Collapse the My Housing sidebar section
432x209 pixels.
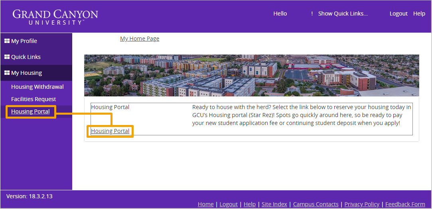click(36, 73)
